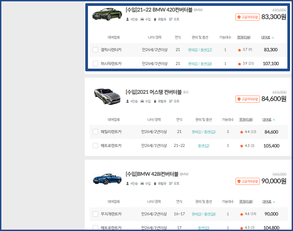Open 옵션(12) link for 패밀리렌트카
Viewport: 293px width, 231px height.
click(x=210, y=132)
